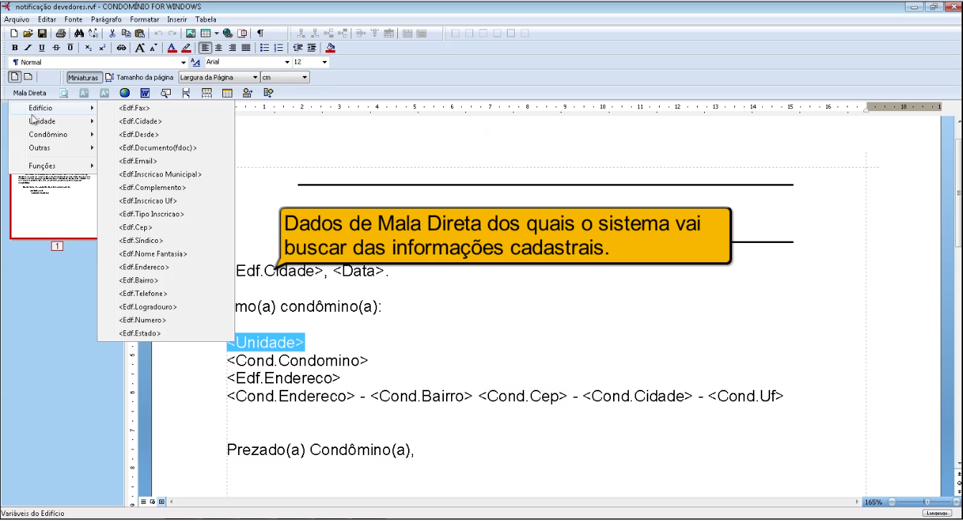
Task: Click the binoculars Find icon
Action: point(79,34)
